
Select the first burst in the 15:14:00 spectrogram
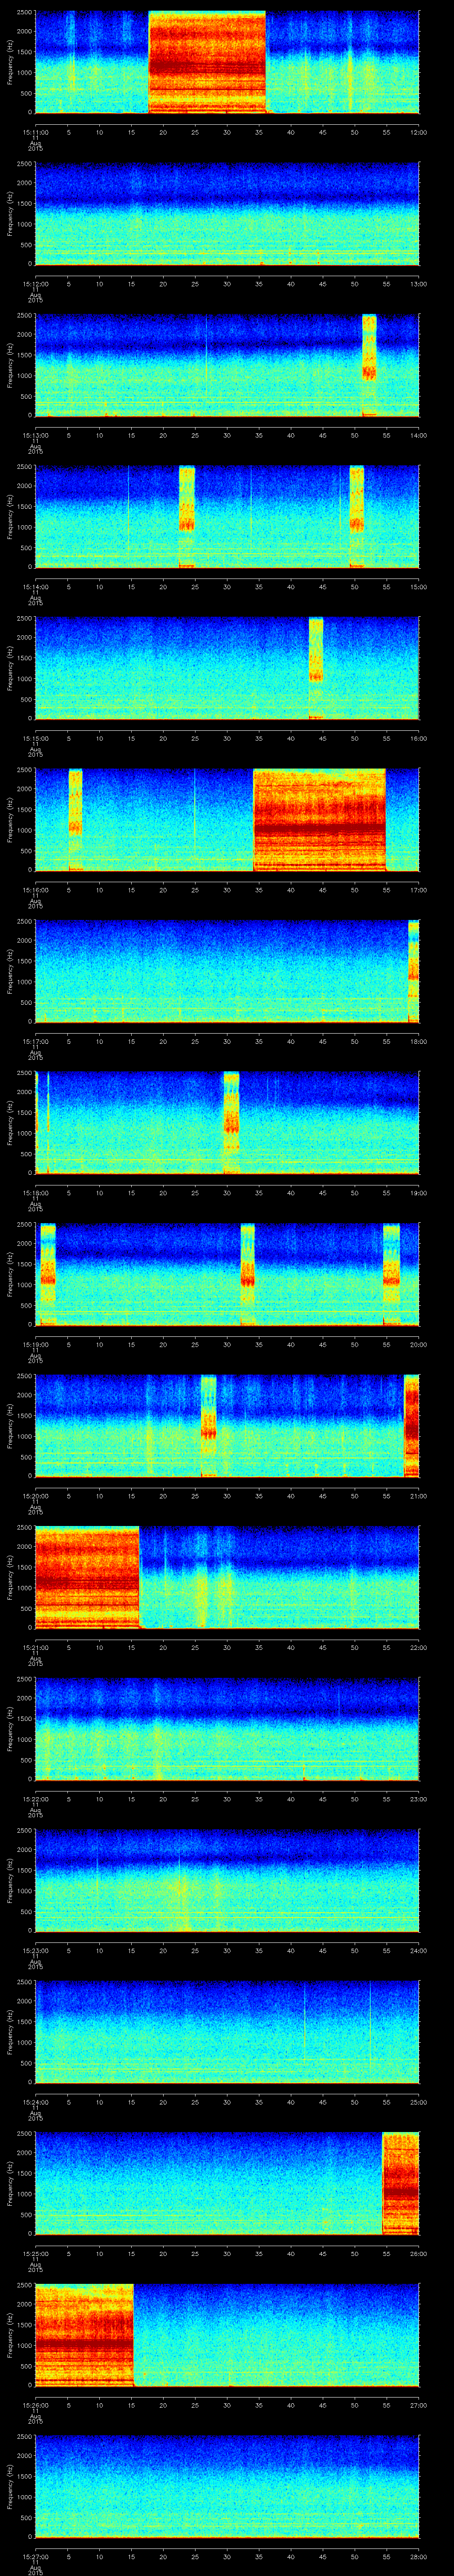(x=187, y=516)
